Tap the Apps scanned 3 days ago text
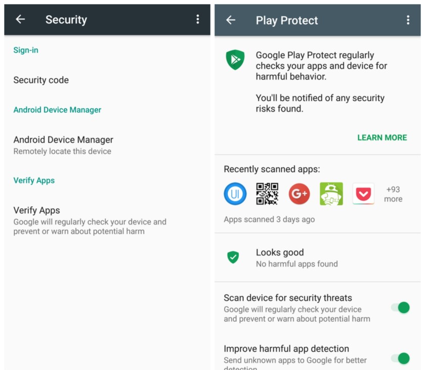This screenshot has height=370, width=425. pos(269,219)
